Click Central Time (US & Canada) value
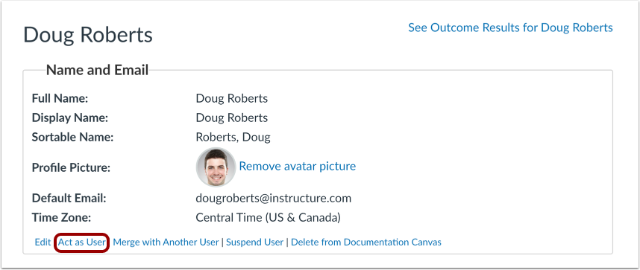 click(x=269, y=217)
